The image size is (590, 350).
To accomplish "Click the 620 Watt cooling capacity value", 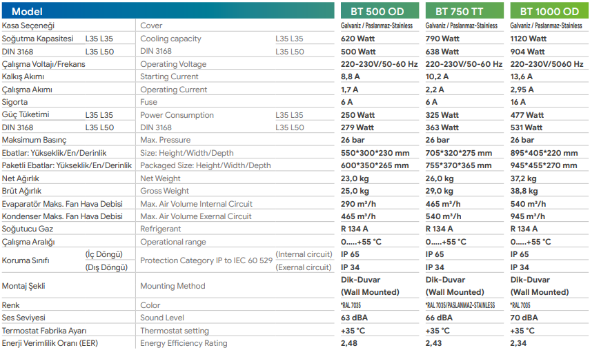I will click(x=358, y=39).
